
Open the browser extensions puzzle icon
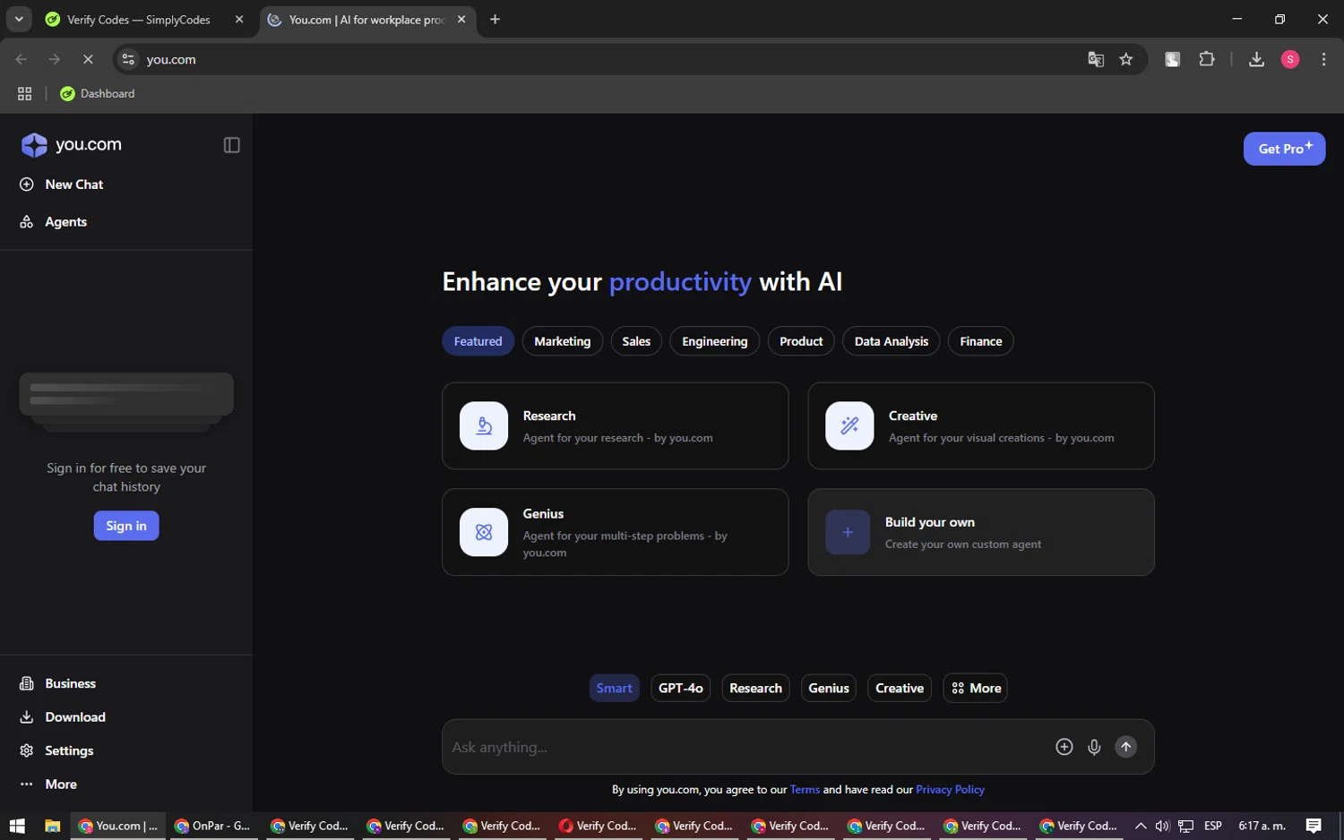point(1207,59)
